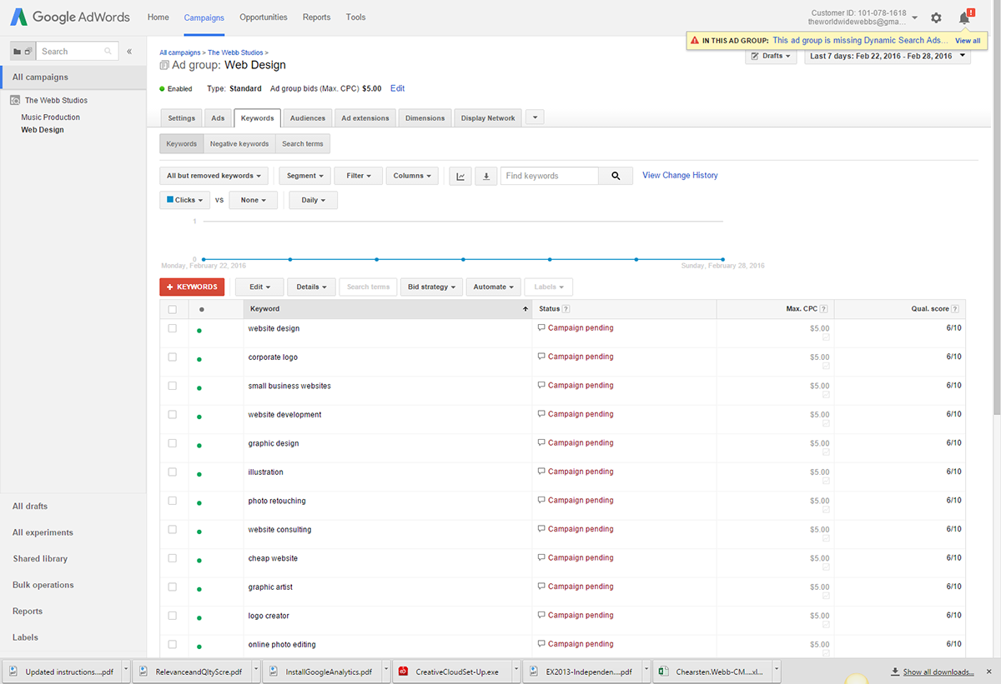Screen dimensions: 1001x684
Task: Click the page vertical scrollbar
Action: (996, 225)
